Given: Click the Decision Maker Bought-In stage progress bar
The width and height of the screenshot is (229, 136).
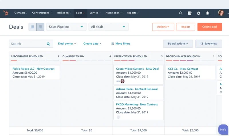Looking at the screenshot, I should (x=190, y=61).
